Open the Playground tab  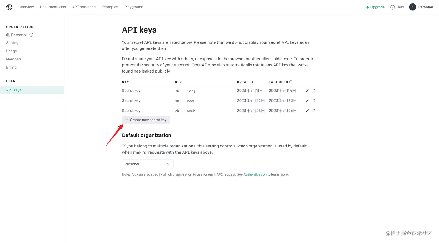(x=134, y=7)
